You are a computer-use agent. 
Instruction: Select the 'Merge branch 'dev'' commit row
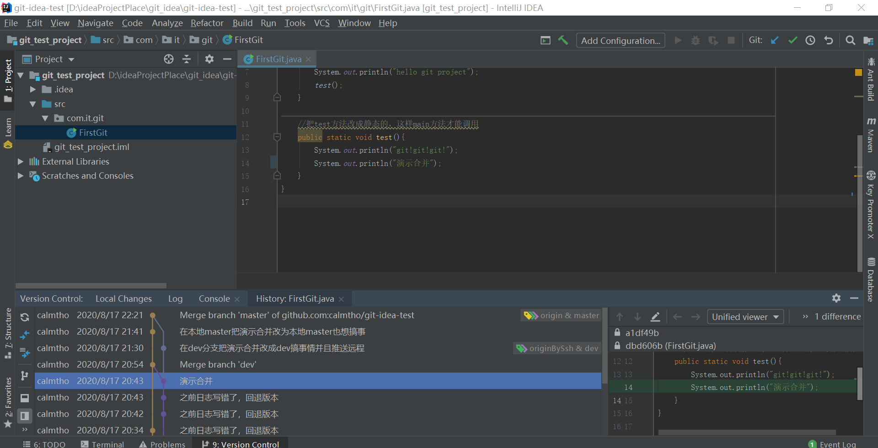[318, 364]
